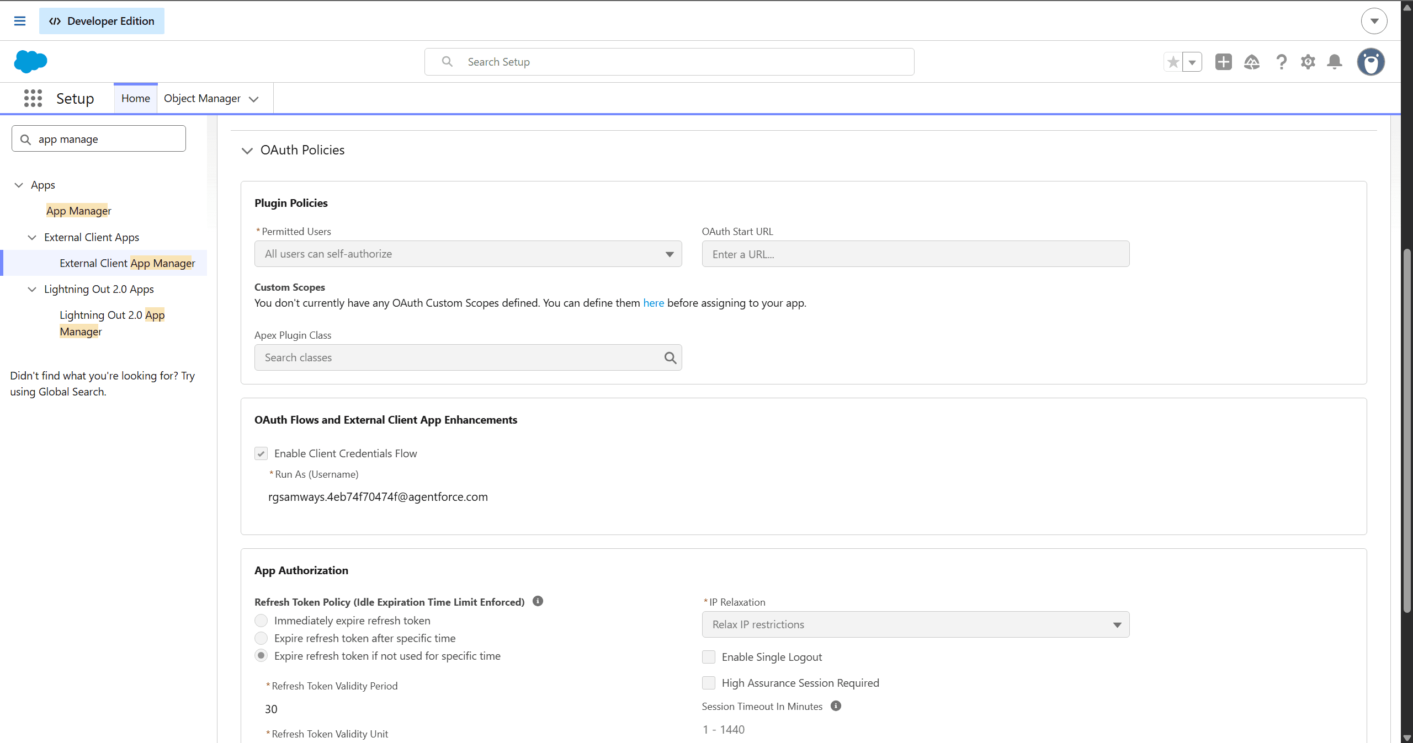Image resolution: width=1413 pixels, height=743 pixels.
Task: Click into the Search Setup field
Action: [670, 62]
